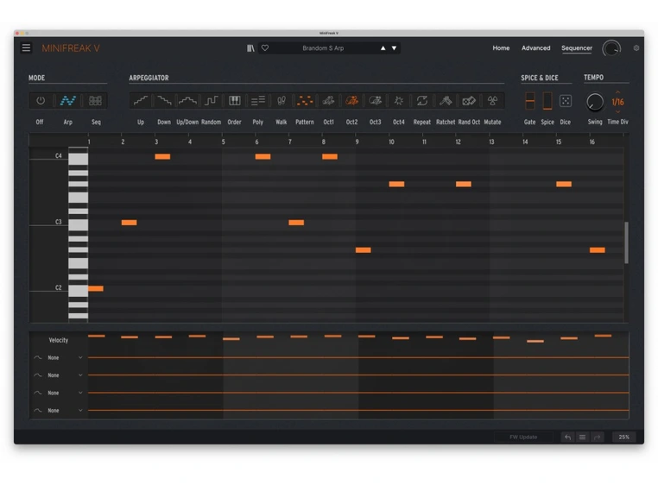
Task: Turn the sequencer mode Off
Action: (41, 101)
